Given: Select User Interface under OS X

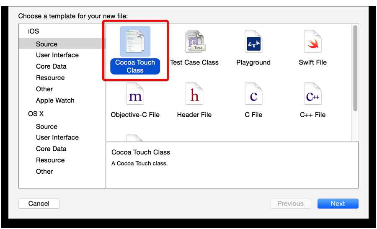Looking at the screenshot, I should tap(57, 137).
